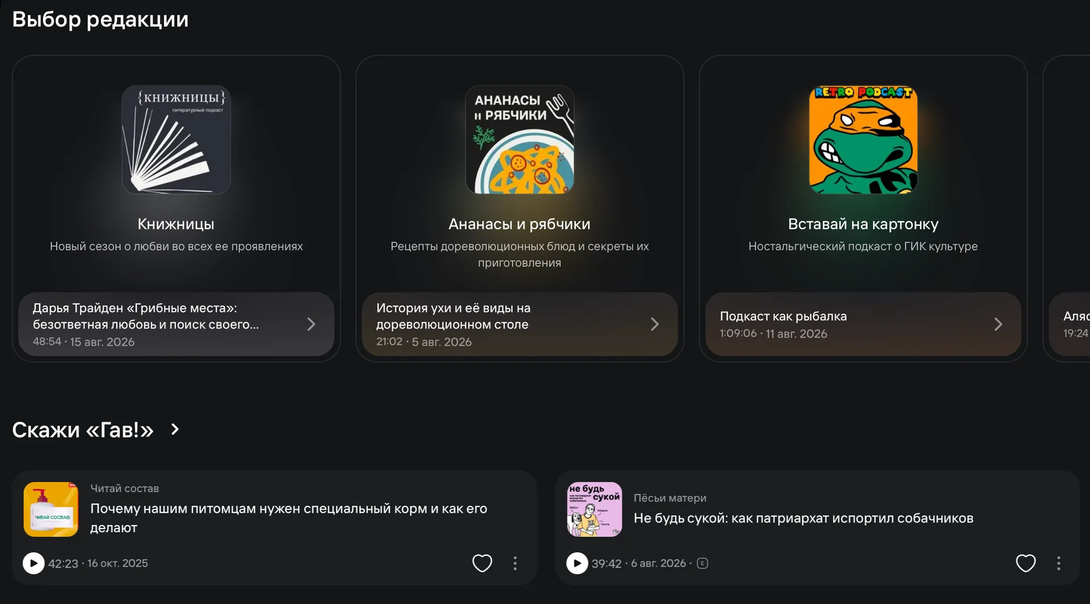1090x604 pixels.
Task: Open Дарья Трайден episode via chevron arrow
Action: click(311, 324)
